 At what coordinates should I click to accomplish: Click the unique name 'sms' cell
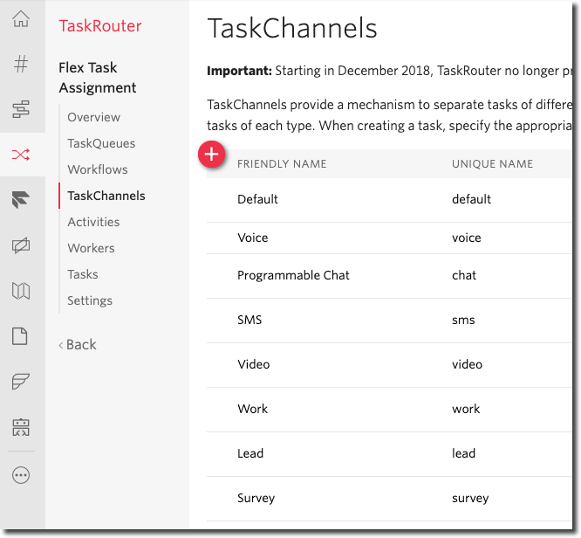(463, 321)
